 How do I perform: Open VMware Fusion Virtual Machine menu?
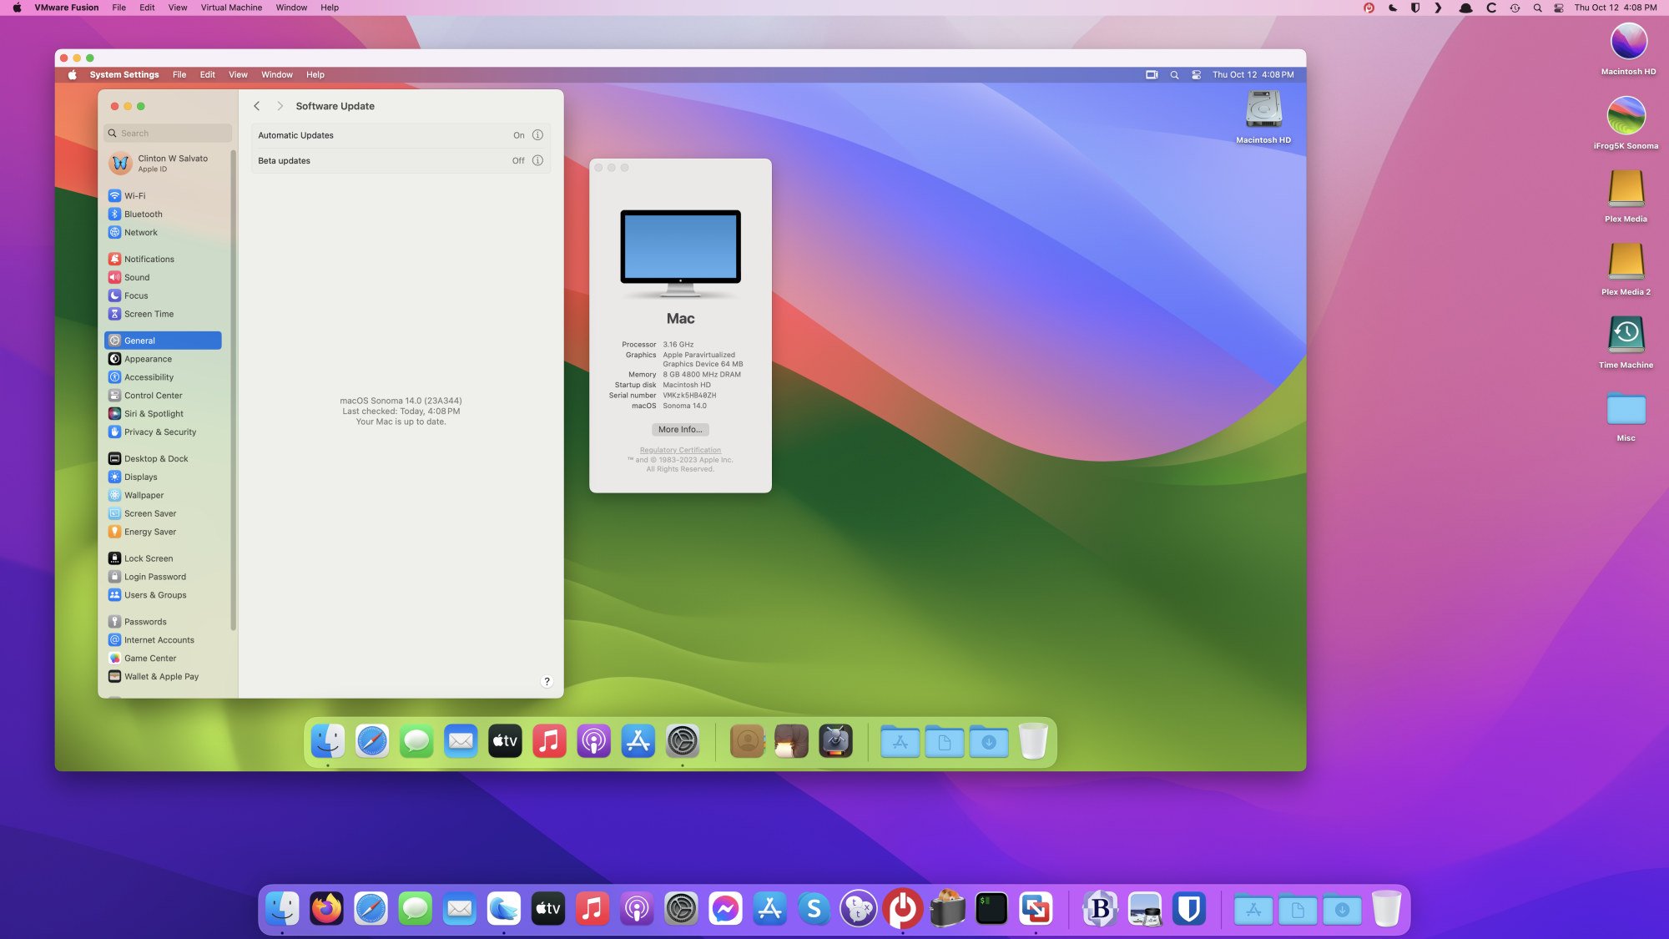click(x=231, y=8)
